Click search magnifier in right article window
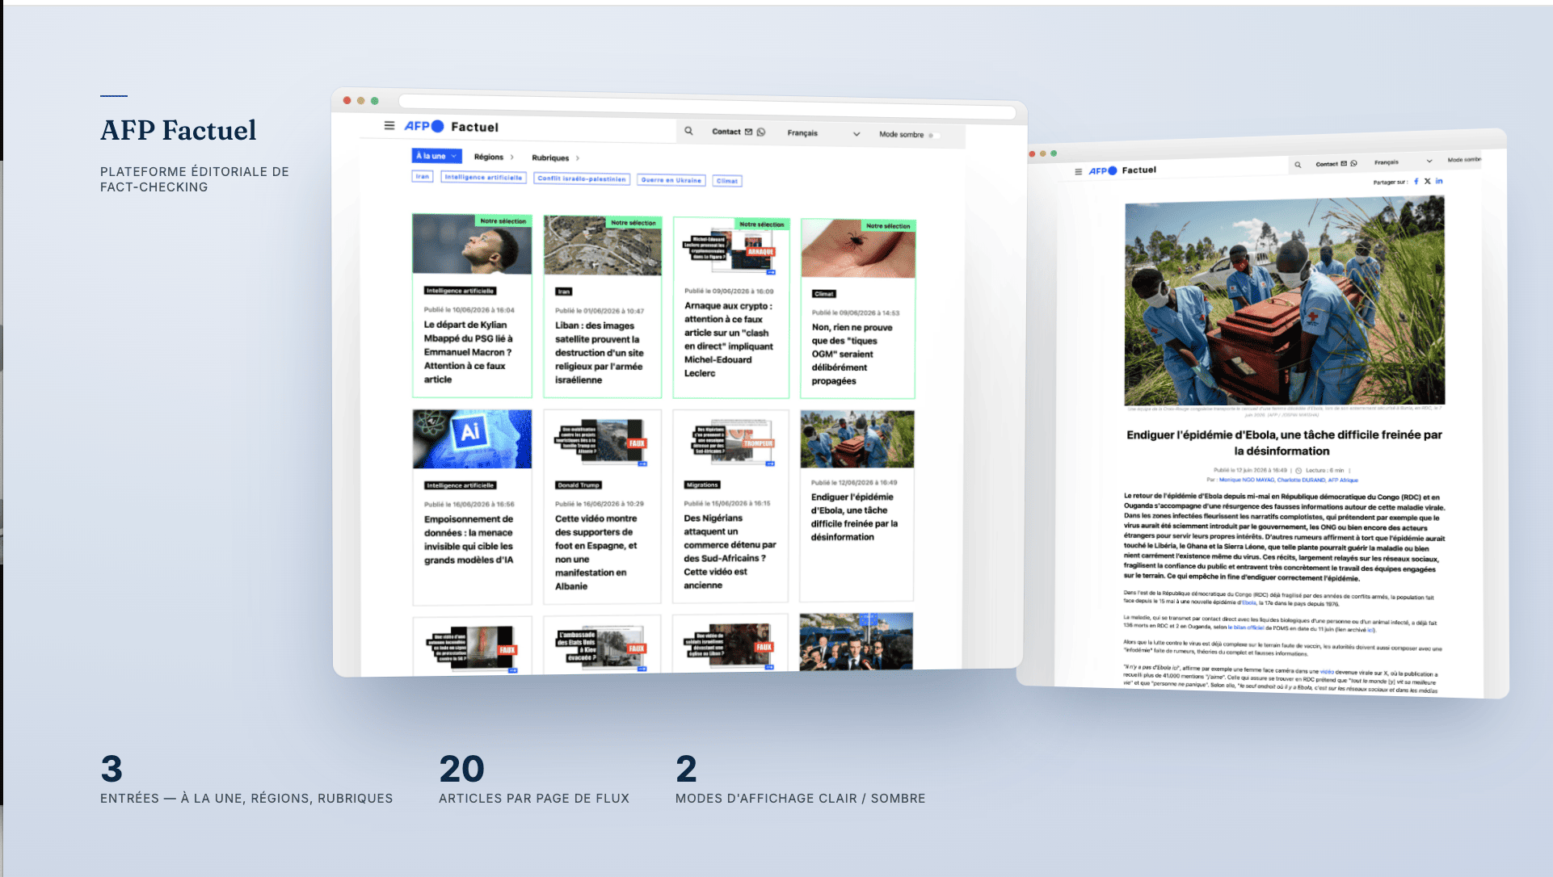The image size is (1553, 877). tap(1298, 165)
